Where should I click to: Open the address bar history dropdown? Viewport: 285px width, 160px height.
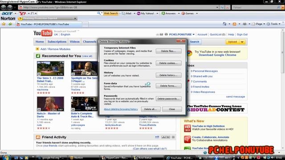coord(217,8)
